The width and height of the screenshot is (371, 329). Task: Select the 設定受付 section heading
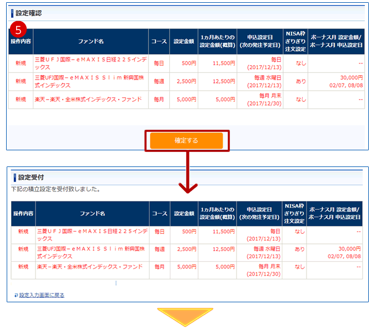(31, 177)
